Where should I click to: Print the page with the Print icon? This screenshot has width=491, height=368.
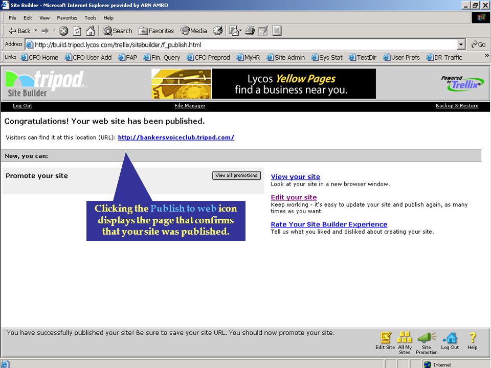coord(250,31)
